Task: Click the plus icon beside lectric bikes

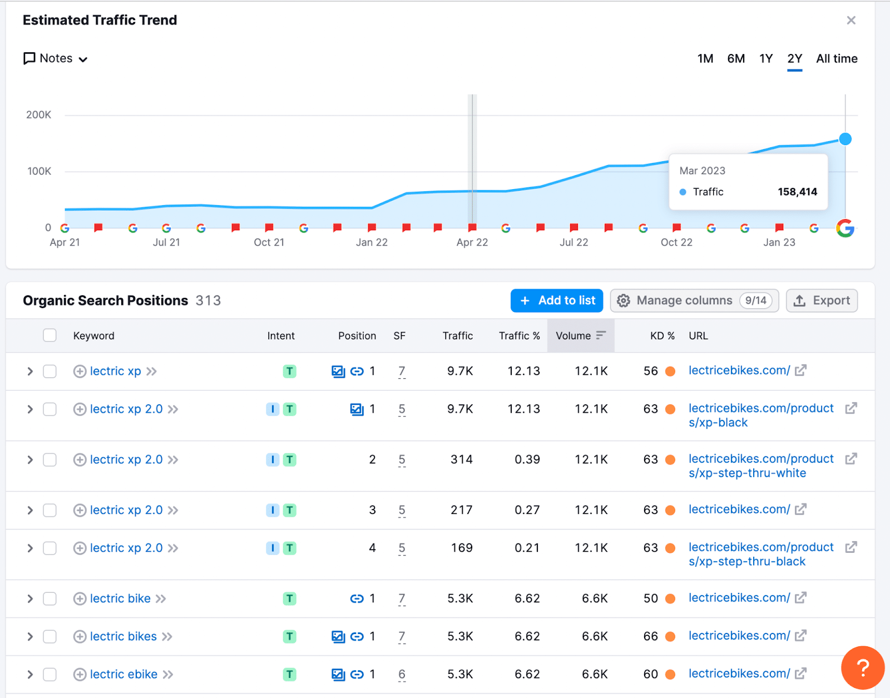Action: pyautogui.click(x=80, y=636)
